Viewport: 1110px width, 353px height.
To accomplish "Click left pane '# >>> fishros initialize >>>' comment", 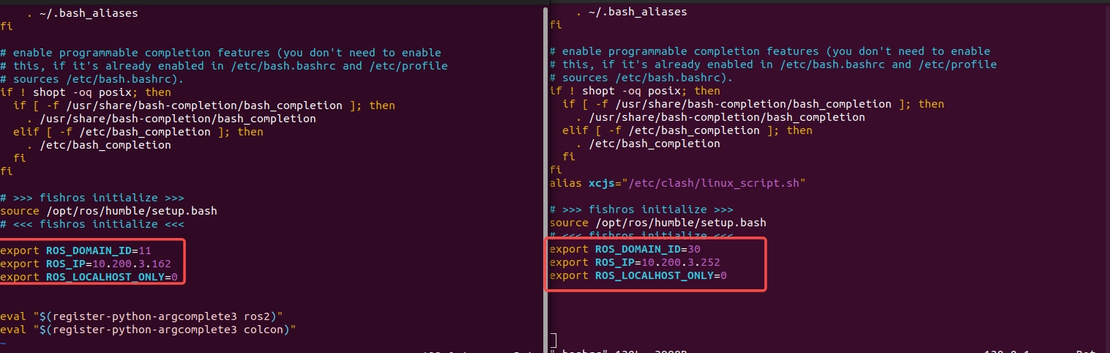I will (x=92, y=198).
